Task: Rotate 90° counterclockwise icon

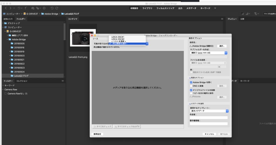Action: click(52, 8)
